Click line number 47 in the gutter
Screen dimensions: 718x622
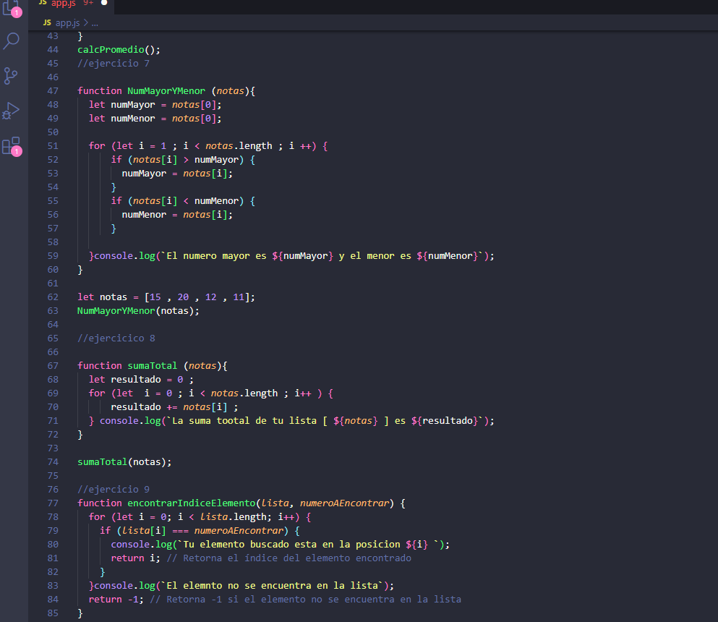pyautogui.click(x=53, y=90)
